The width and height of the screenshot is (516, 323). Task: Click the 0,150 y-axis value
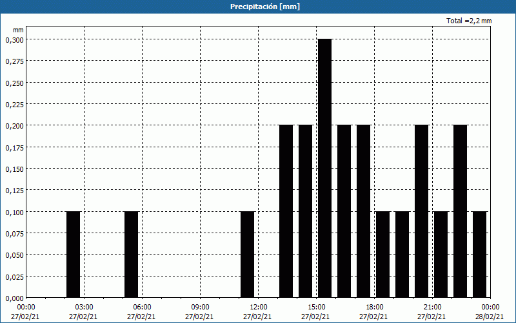click(x=15, y=169)
